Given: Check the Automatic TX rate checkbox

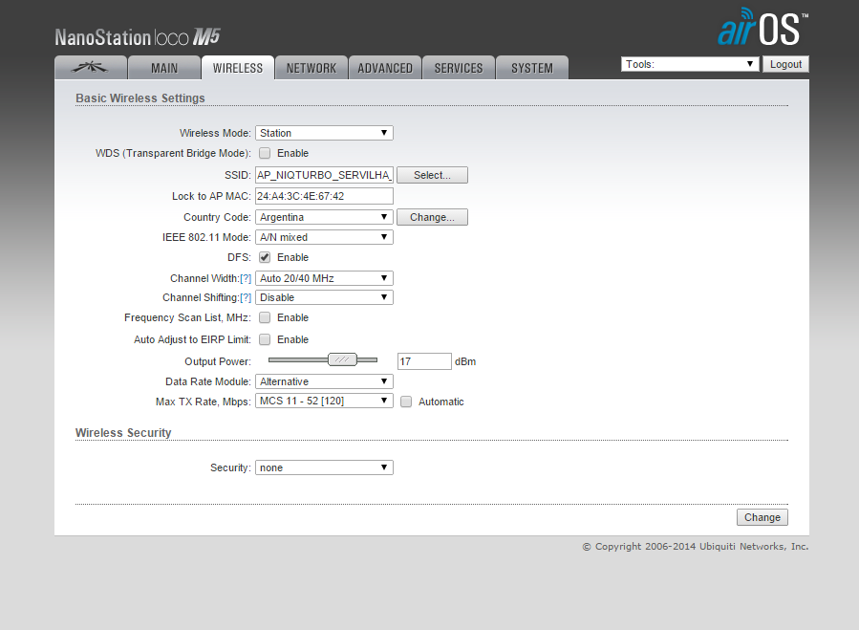Looking at the screenshot, I should [x=406, y=402].
